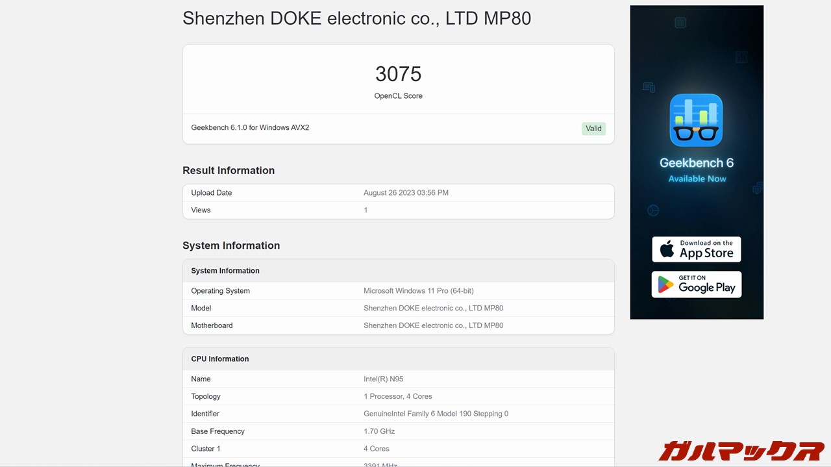Click the Result Information heading
Viewport: 831px width, 467px height.
point(229,170)
